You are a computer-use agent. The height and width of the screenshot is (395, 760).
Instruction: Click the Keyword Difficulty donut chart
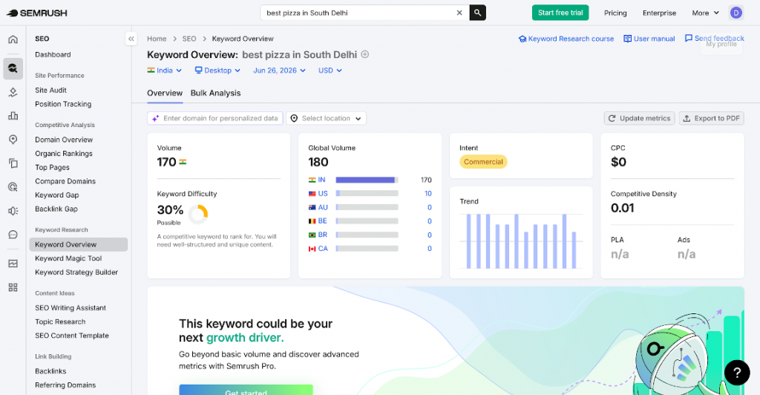point(197,215)
